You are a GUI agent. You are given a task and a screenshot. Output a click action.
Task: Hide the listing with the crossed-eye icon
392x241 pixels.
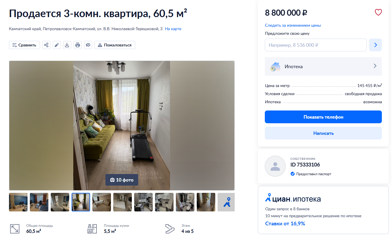(88, 45)
